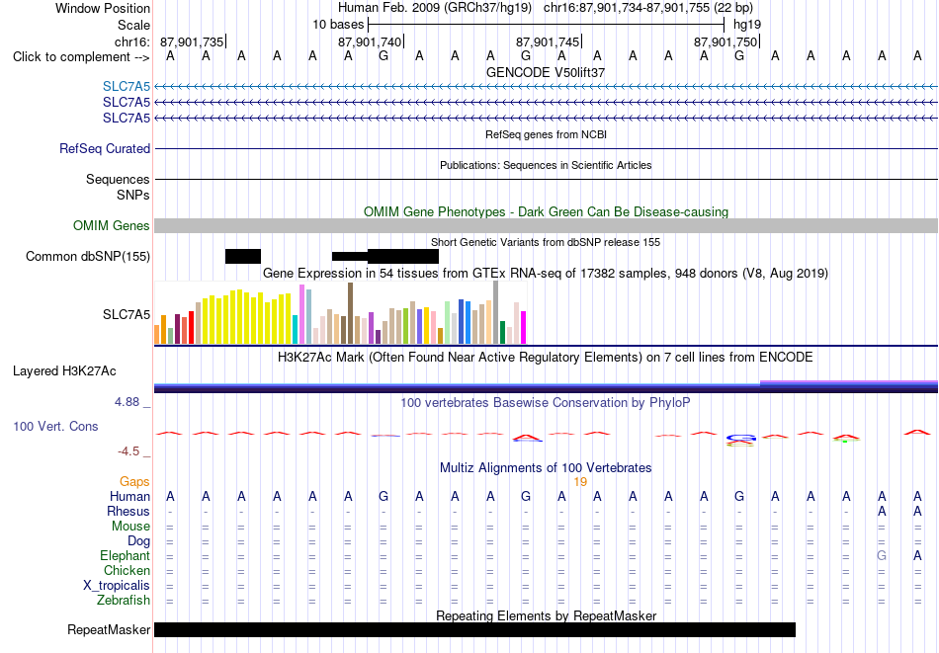Select the Sequences track label
Image resolution: width=939 pixels, height=653 pixels.
point(118,179)
